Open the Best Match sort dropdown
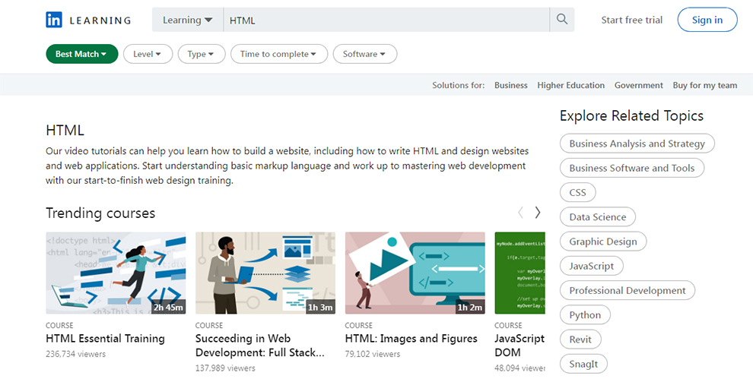753x382 pixels. (x=82, y=54)
